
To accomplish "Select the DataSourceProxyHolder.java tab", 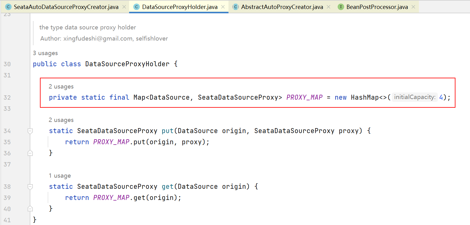I will (180, 7).
